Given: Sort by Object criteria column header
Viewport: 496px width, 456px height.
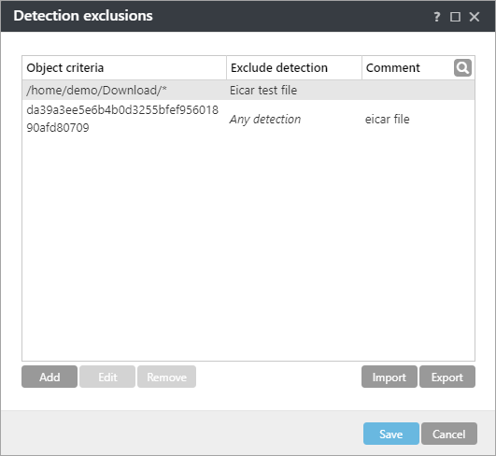Looking at the screenshot, I should point(124,68).
